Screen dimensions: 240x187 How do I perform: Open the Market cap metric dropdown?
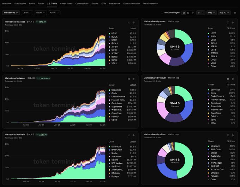(11, 13)
